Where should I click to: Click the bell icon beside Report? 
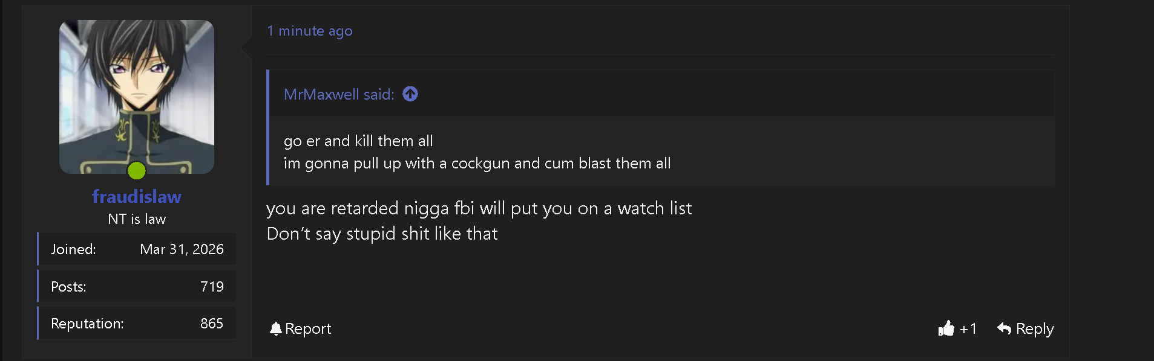coord(276,328)
